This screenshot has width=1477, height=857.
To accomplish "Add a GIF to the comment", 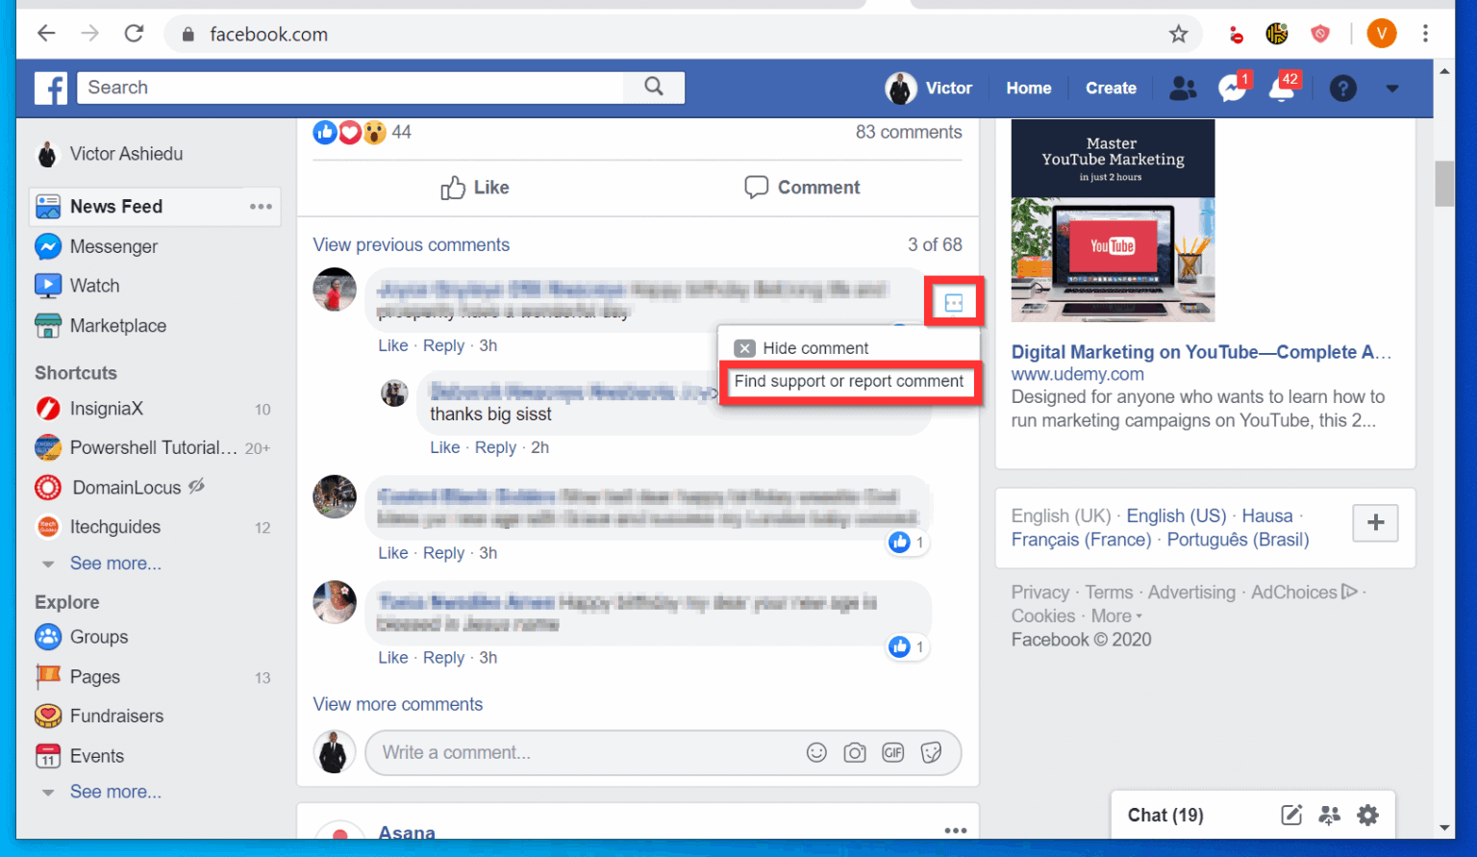I will pos(892,753).
